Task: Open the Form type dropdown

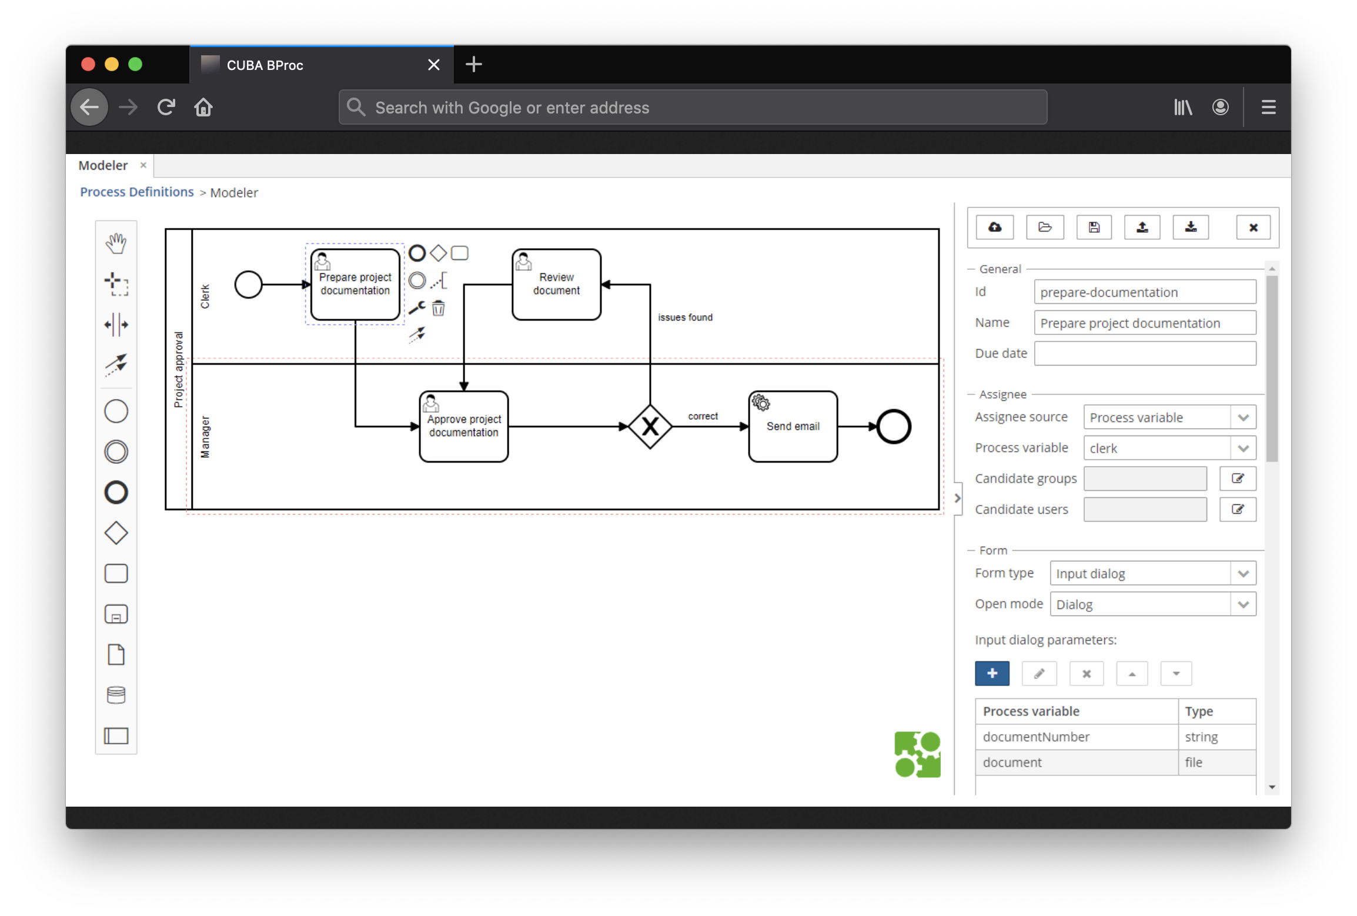Action: pyautogui.click(x=1243, y=573)
